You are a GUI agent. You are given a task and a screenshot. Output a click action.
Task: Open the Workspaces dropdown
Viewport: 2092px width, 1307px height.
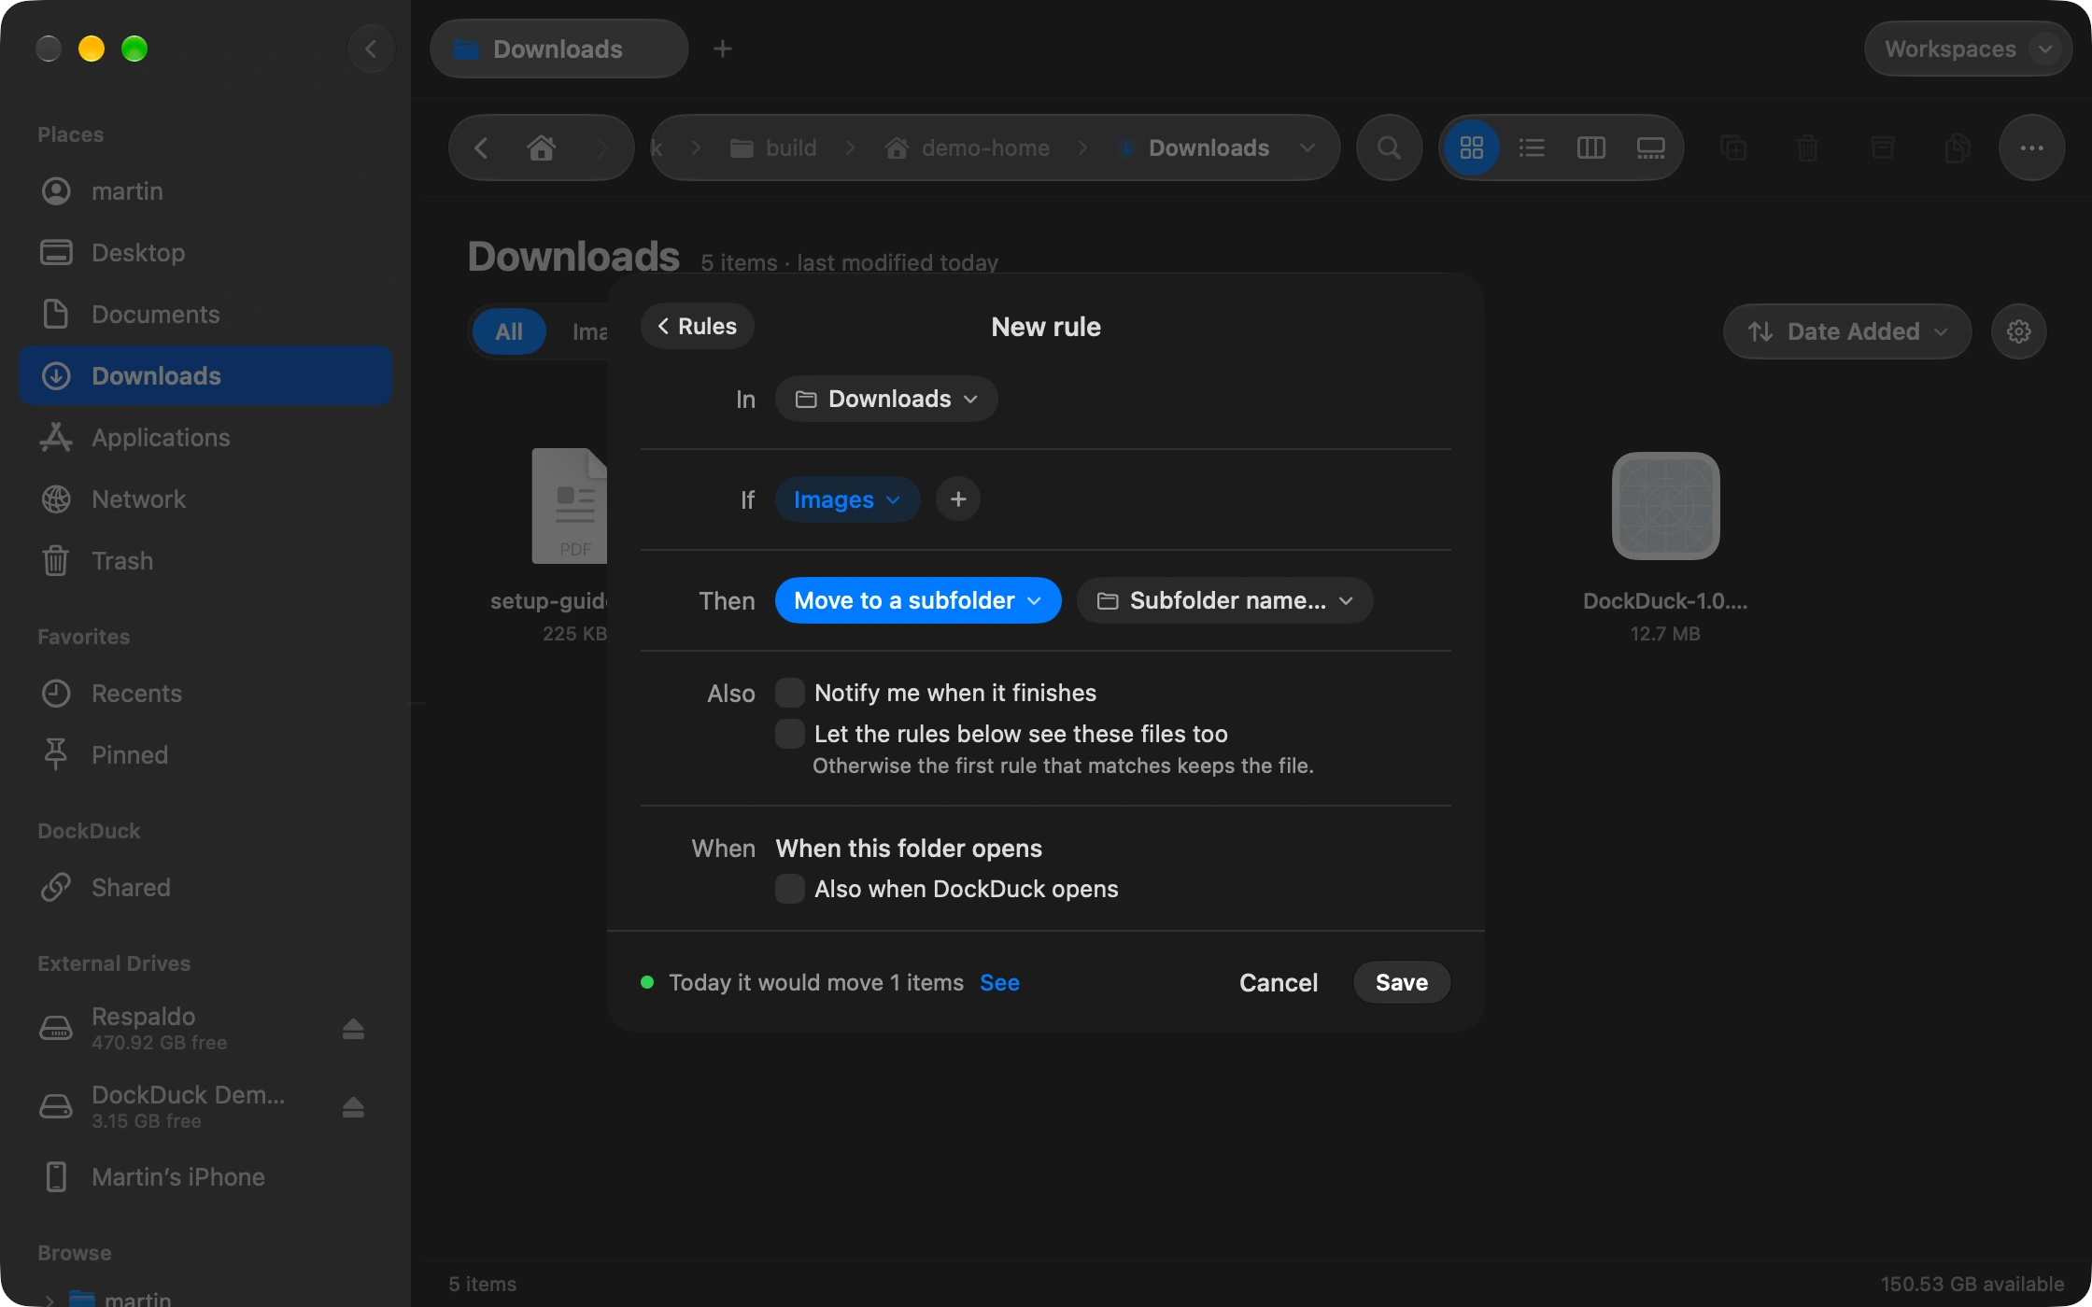point(1968,49)
